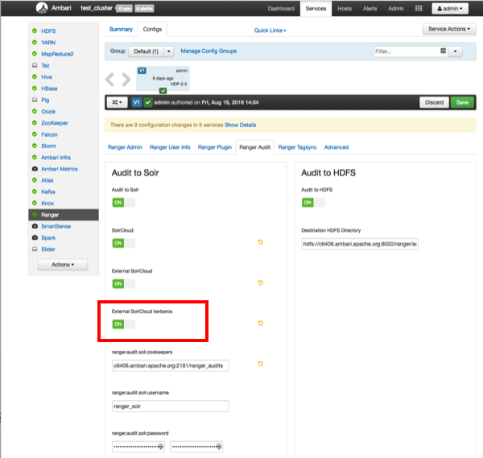Click the Pig client laptop icon
This screenshot has width=483, height=458.
[x=35, y=100]
